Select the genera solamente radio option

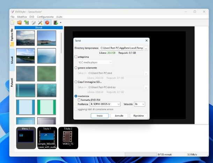click(76, 68)
